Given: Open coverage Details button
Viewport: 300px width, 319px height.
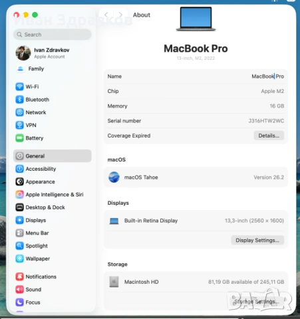Looking at the screenshot, I should [269, 136].
